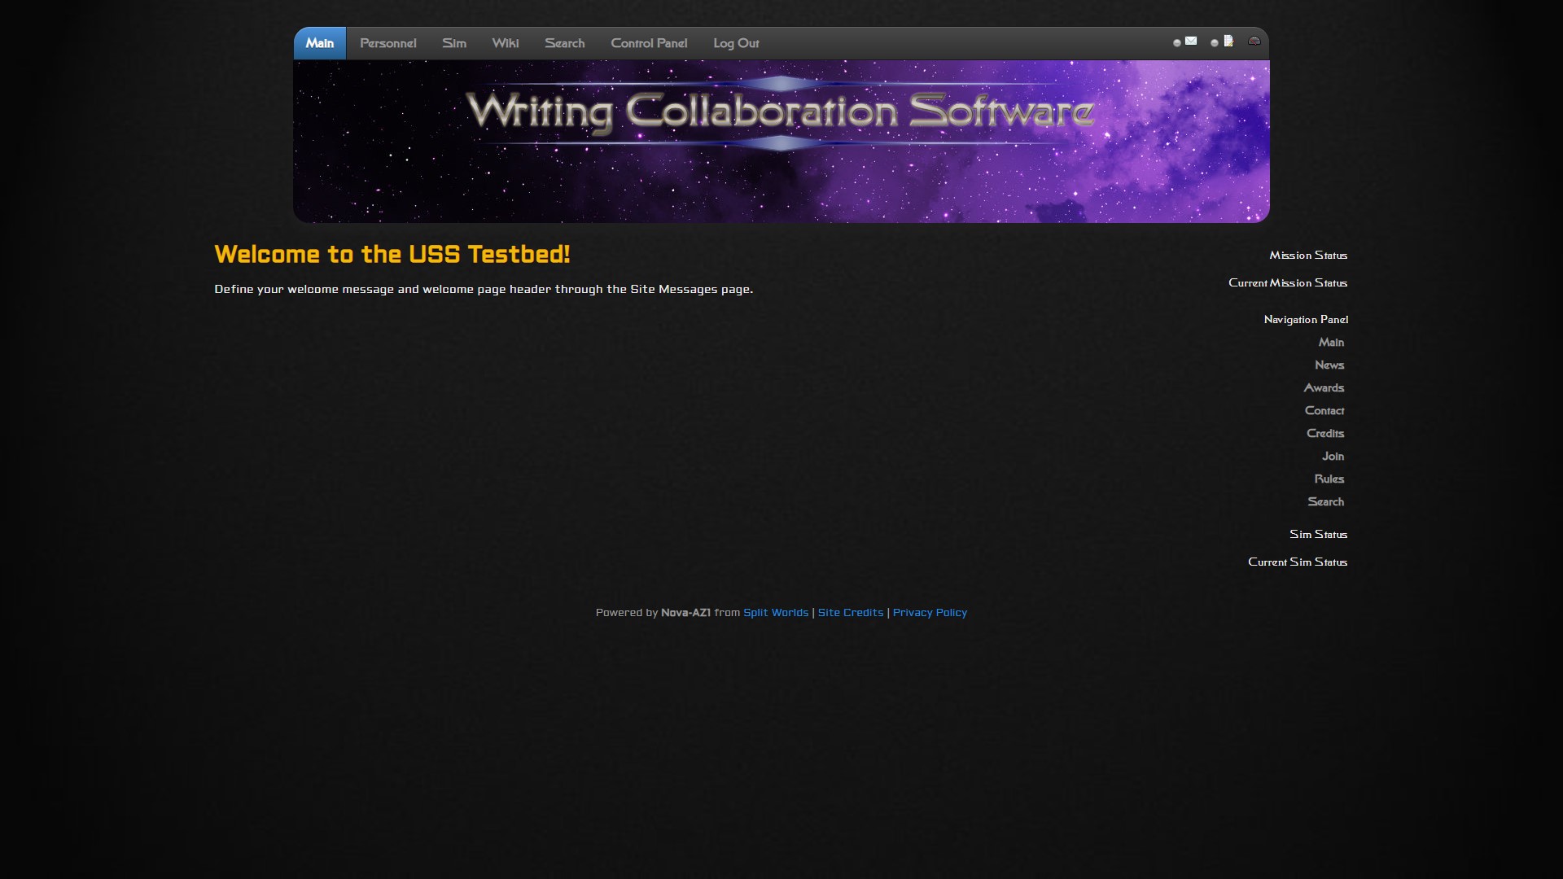1563x879 pixels.
Task: Go to Awards in sidebar navigation
Action: tap(1324, 388)
